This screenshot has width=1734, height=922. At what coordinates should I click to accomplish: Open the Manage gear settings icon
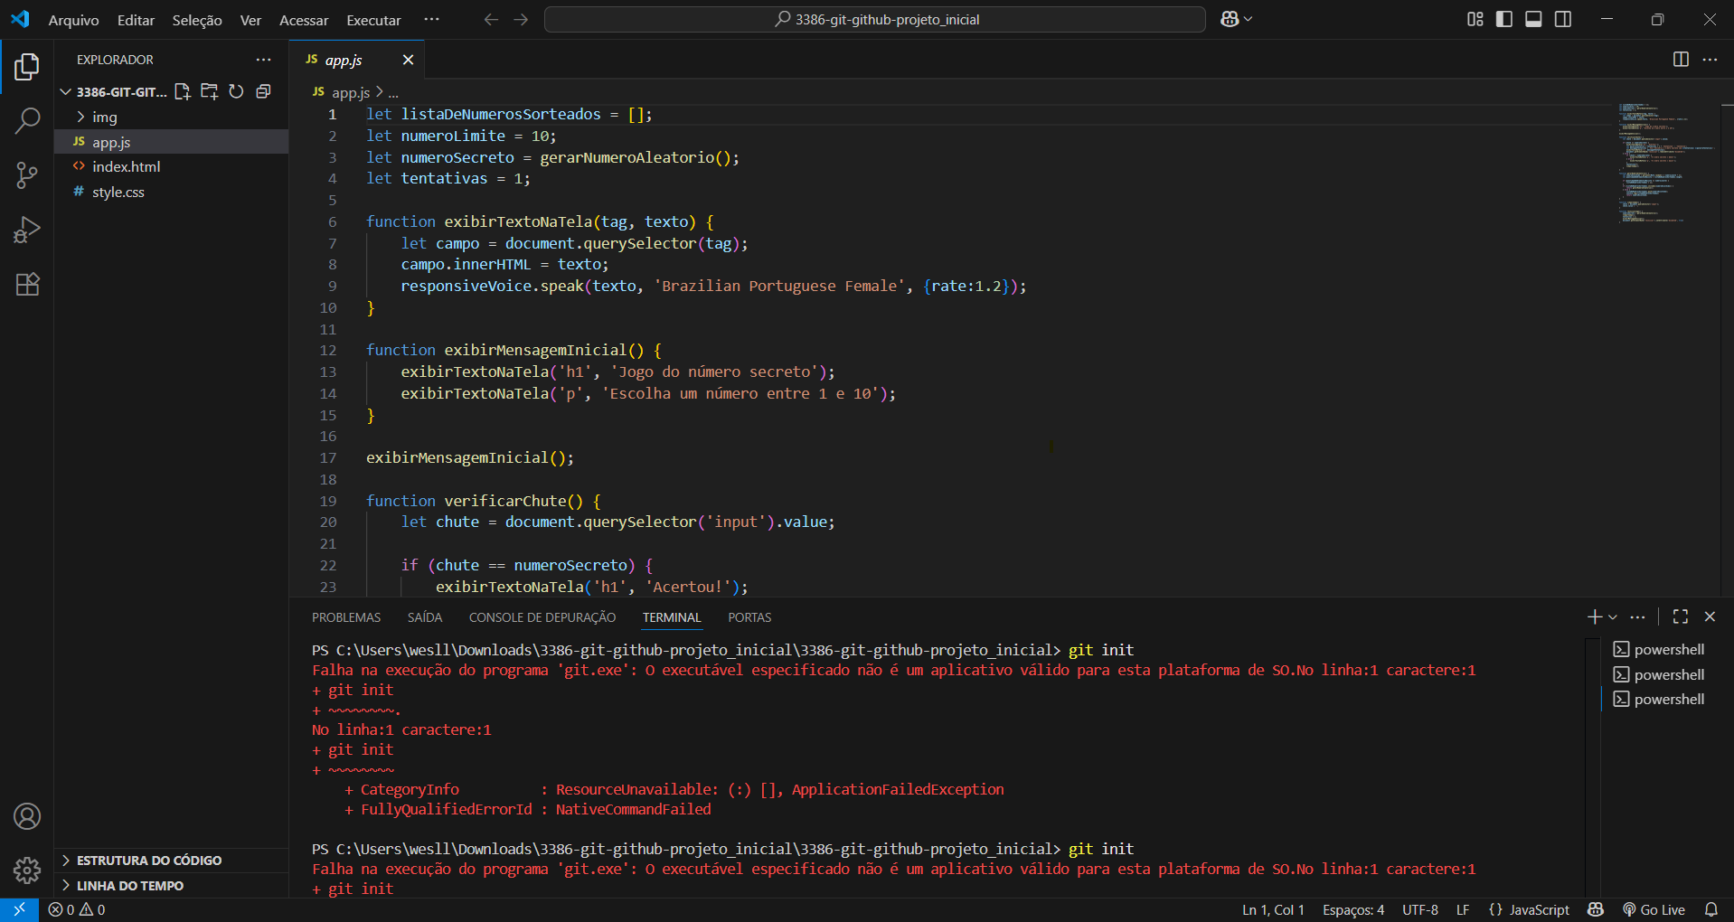point(27,870)
